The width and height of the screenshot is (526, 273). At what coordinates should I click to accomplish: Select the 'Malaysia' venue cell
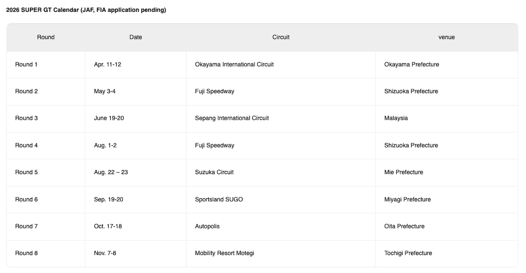click(447, 118)
